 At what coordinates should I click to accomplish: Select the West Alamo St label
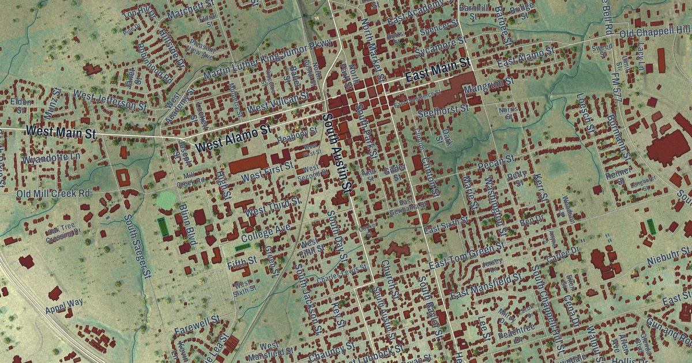(233, 138)
